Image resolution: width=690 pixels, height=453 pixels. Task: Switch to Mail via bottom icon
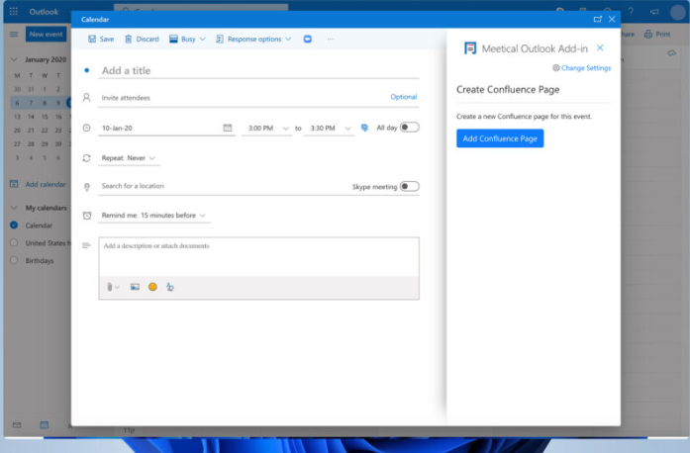pyautogui.click(x=17, y=425)
